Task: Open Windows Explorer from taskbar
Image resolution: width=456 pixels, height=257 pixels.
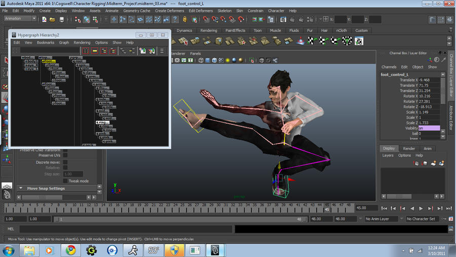Action: [29, 250]
